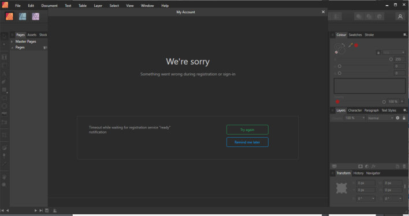
Task: Select the Layers panel tab
Action: click(341, 111)
